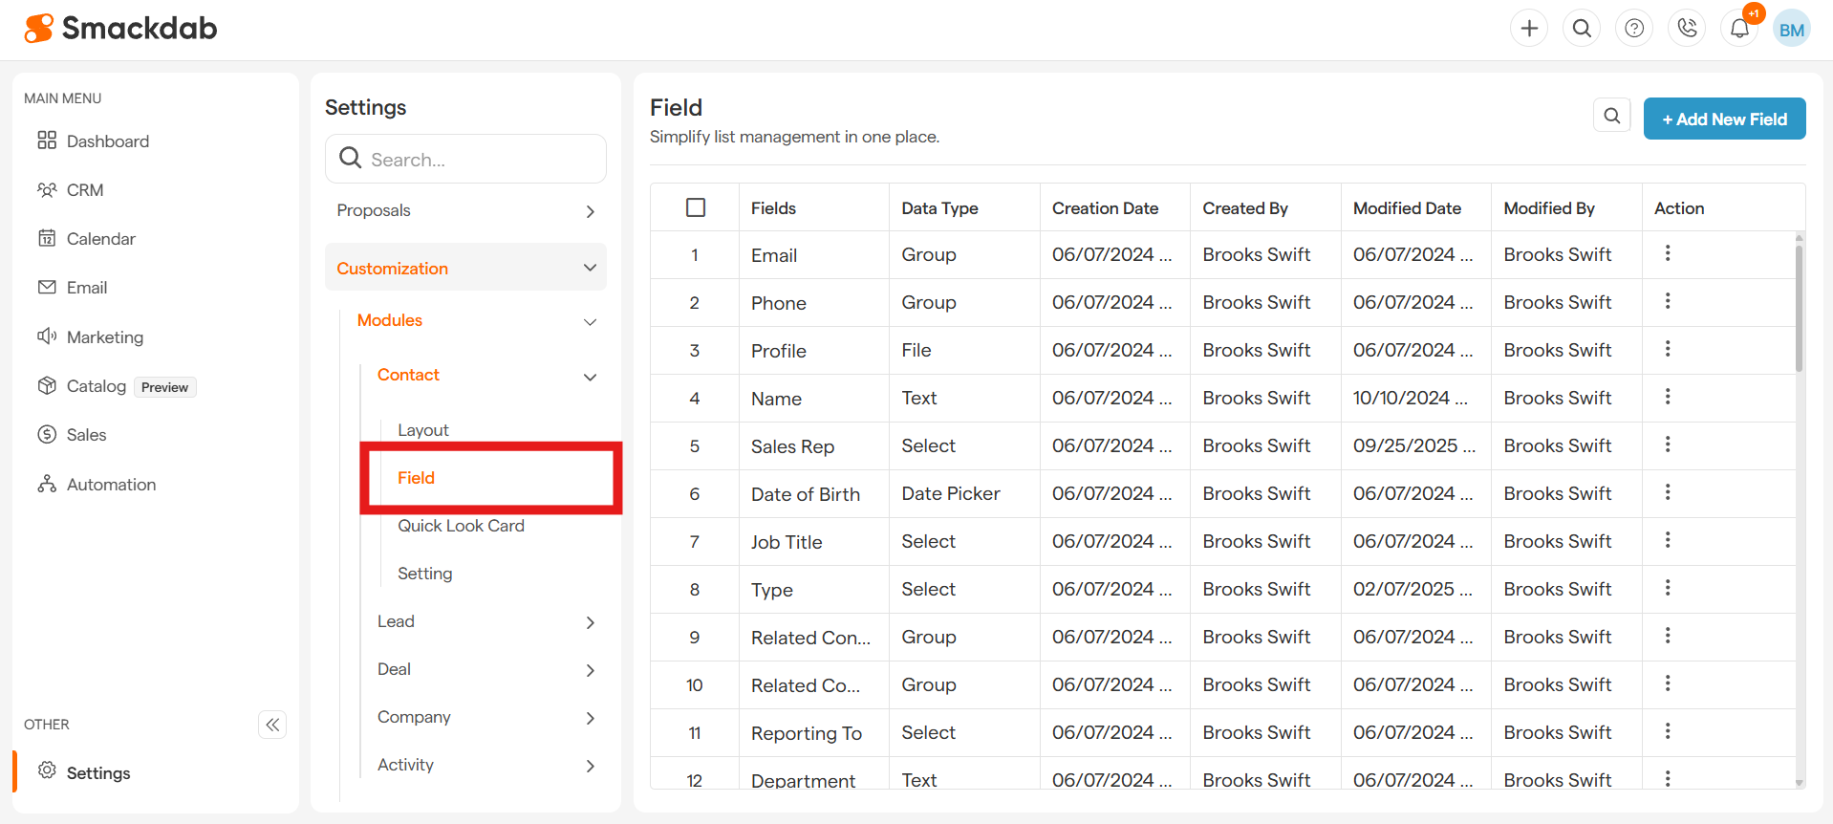Image resolution: width=1833 pixels, height=824 pixels.
Task: Open the action menu for Email row
Action: [1668, 253]
